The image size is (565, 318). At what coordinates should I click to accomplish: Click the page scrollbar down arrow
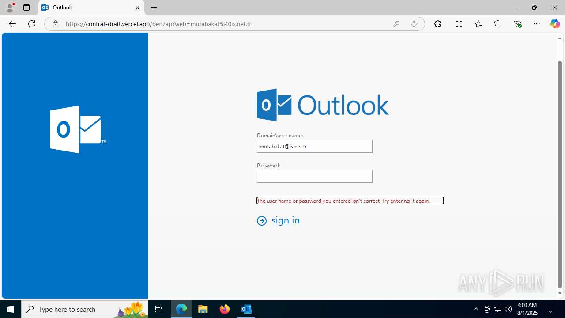560,293
